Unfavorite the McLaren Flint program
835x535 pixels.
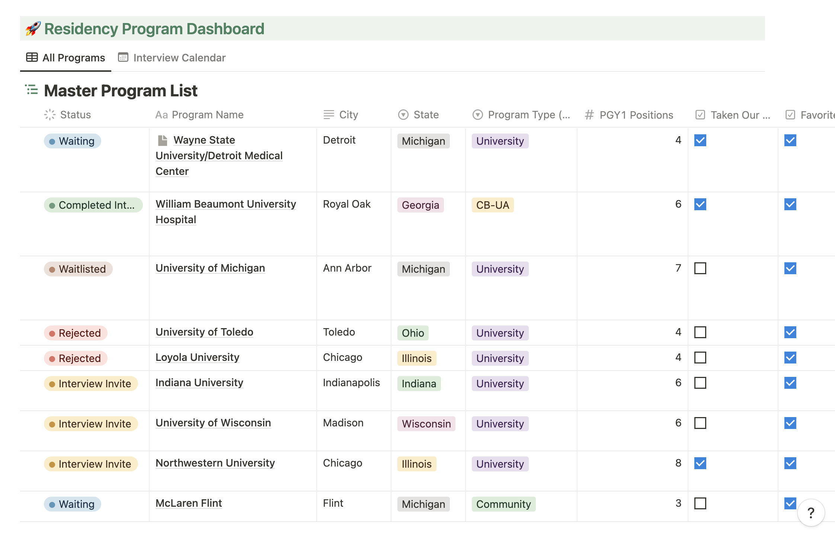790,503
